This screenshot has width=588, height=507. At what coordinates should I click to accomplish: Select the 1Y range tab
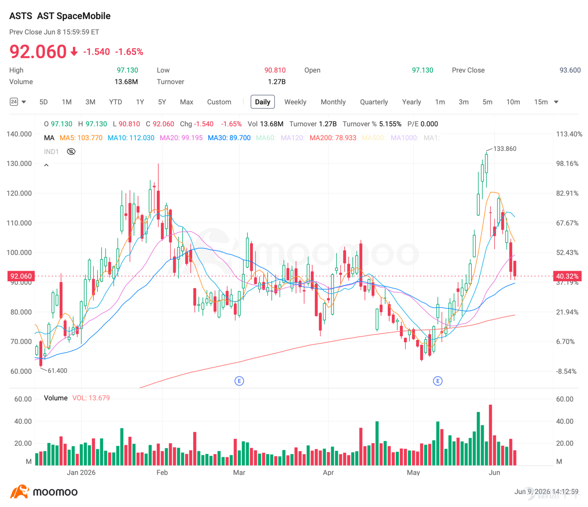click(140, 102)
